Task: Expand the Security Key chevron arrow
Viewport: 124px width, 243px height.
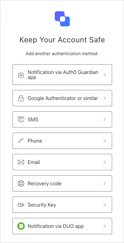Action: point(105,205)
